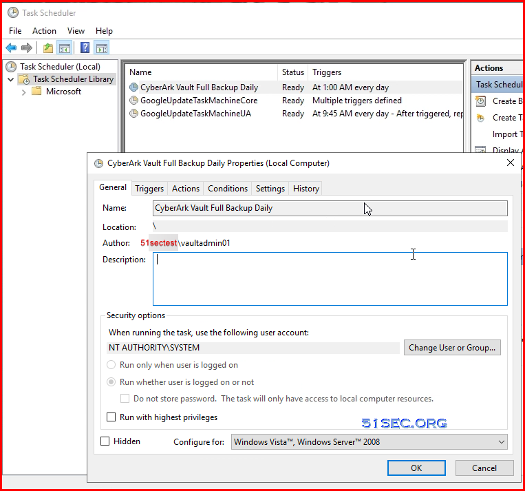Open the View menu
Viewport: 525px width, 491px height.
coord(76,31)
